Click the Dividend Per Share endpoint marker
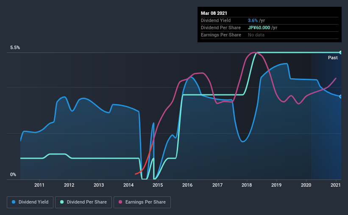Screen dimensions: 348x215 tap(340, 52)
